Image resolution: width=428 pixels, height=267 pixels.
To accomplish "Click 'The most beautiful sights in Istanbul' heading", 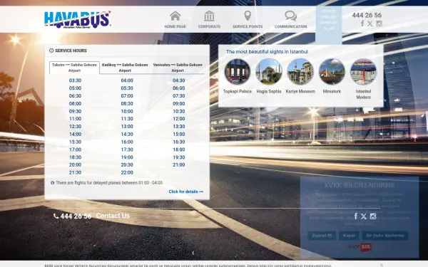I will pos(267,52).
